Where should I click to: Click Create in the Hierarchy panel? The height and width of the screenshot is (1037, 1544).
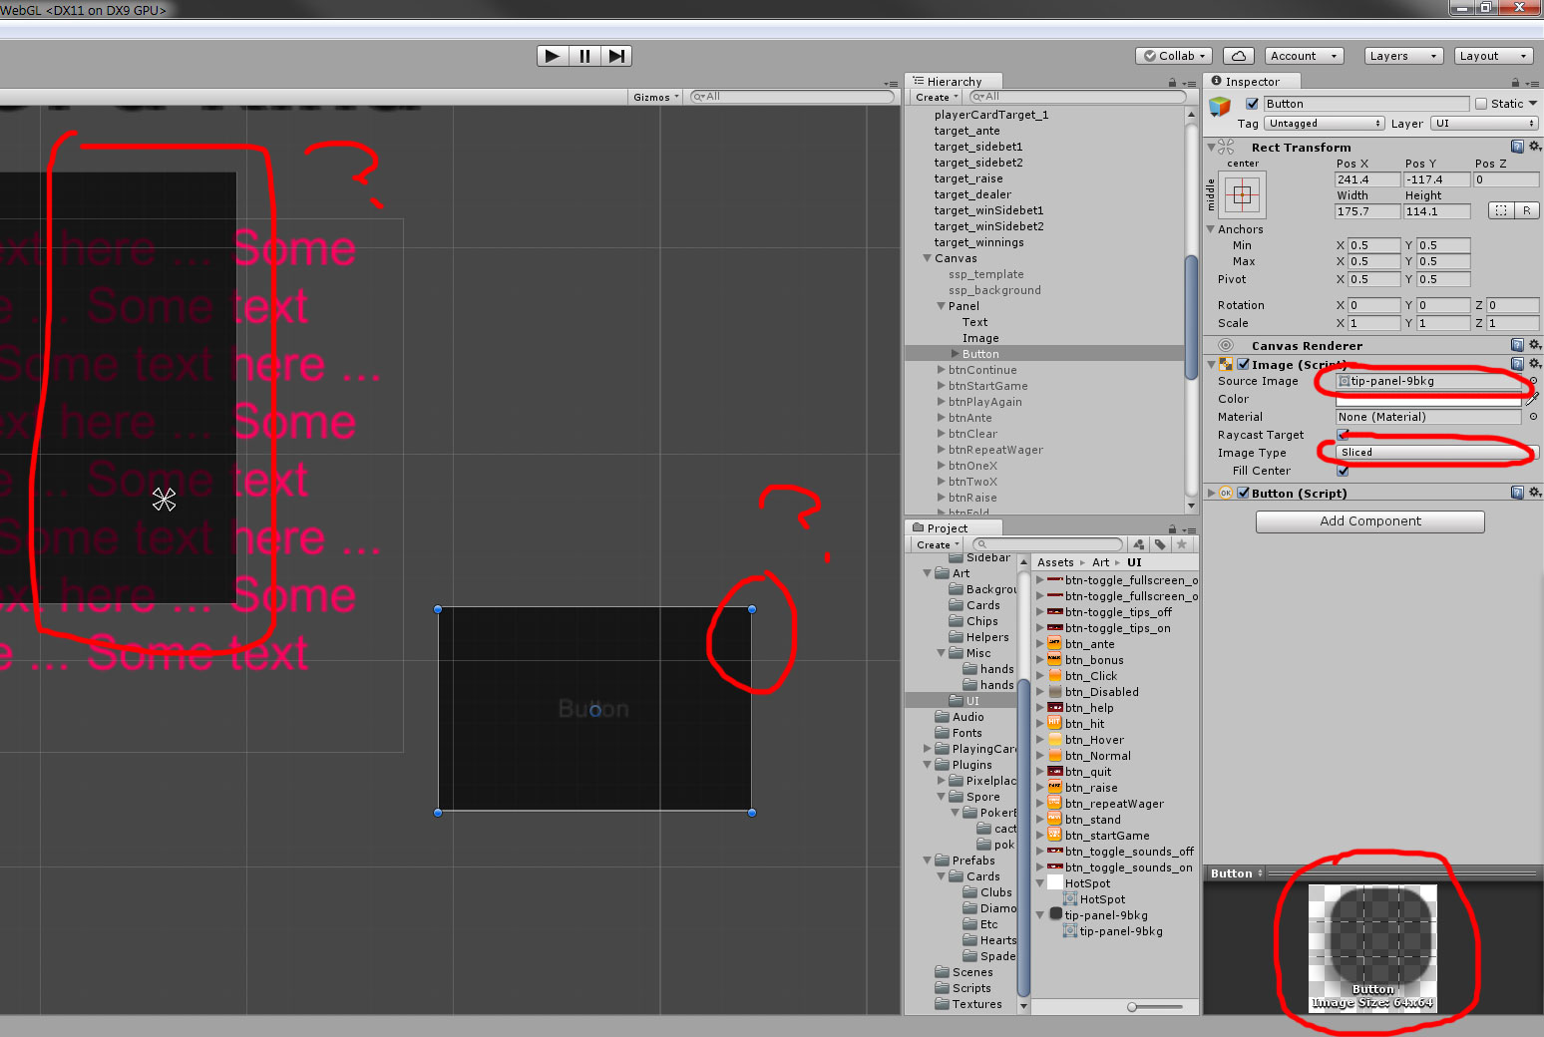click(934, 97)
